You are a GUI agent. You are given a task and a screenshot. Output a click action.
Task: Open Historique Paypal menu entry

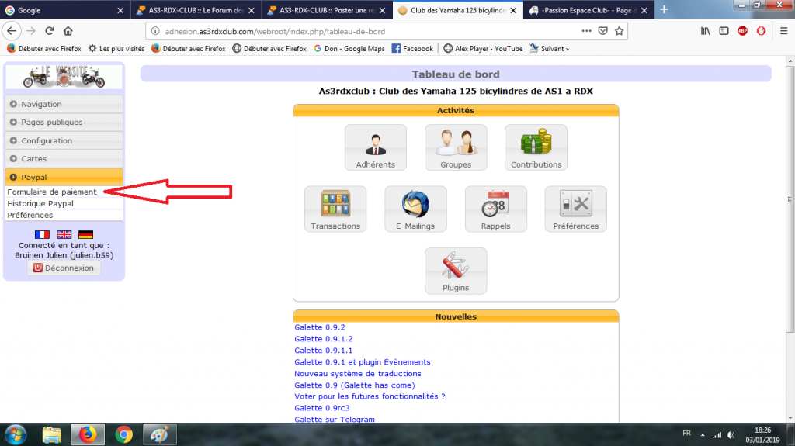40,203
